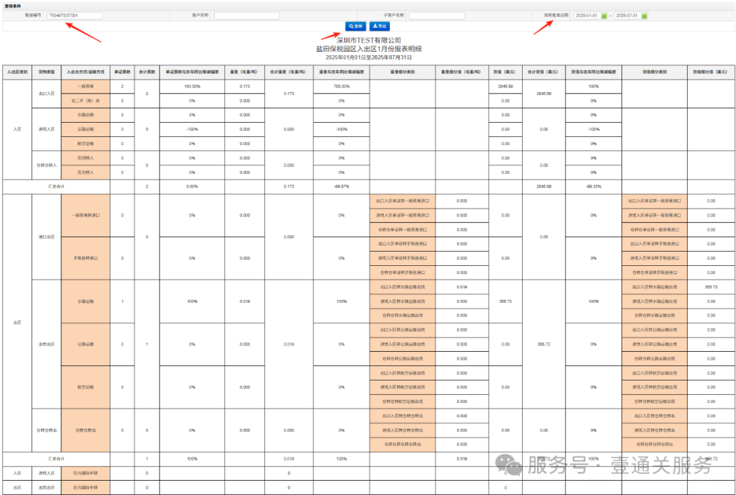Click the blue 导出 export button
736x495 pixels.
point(380,27)
